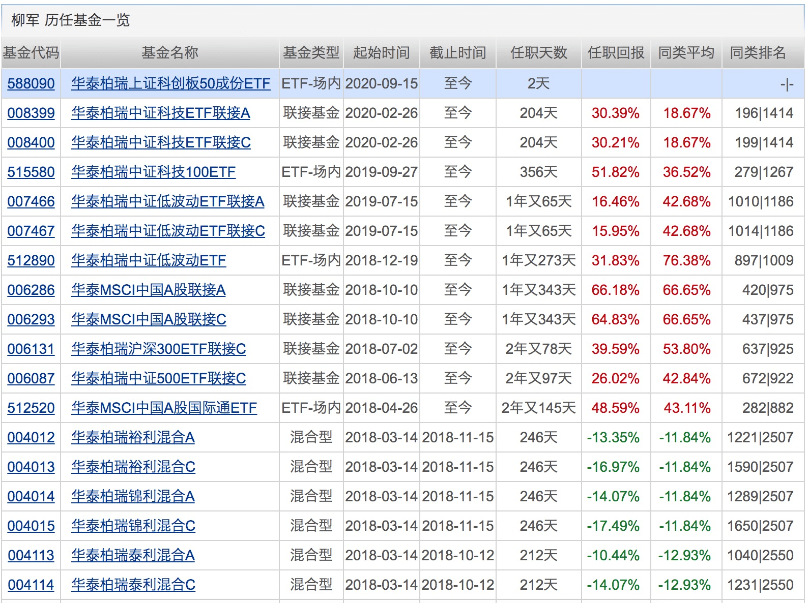Select return value 48.59%
The height and width of the screenshot is (603, 808).
pyautogui.click(x=615, y=408)
